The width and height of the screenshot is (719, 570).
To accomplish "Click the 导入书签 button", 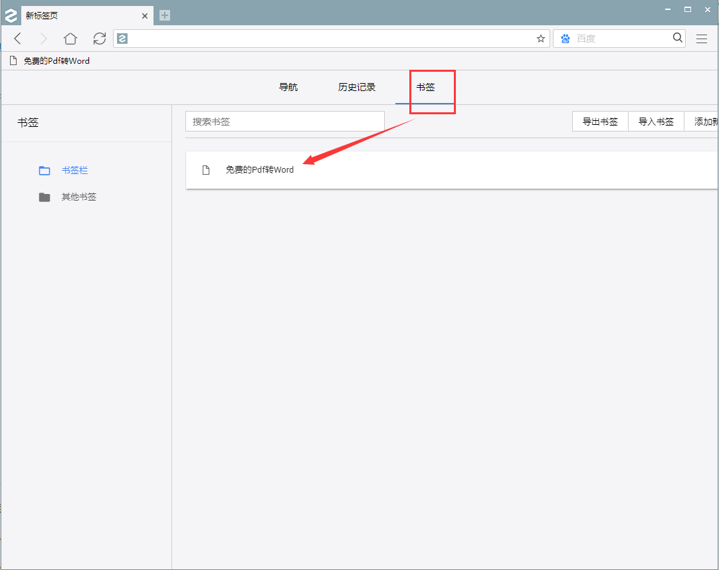I will coord(656,121).
